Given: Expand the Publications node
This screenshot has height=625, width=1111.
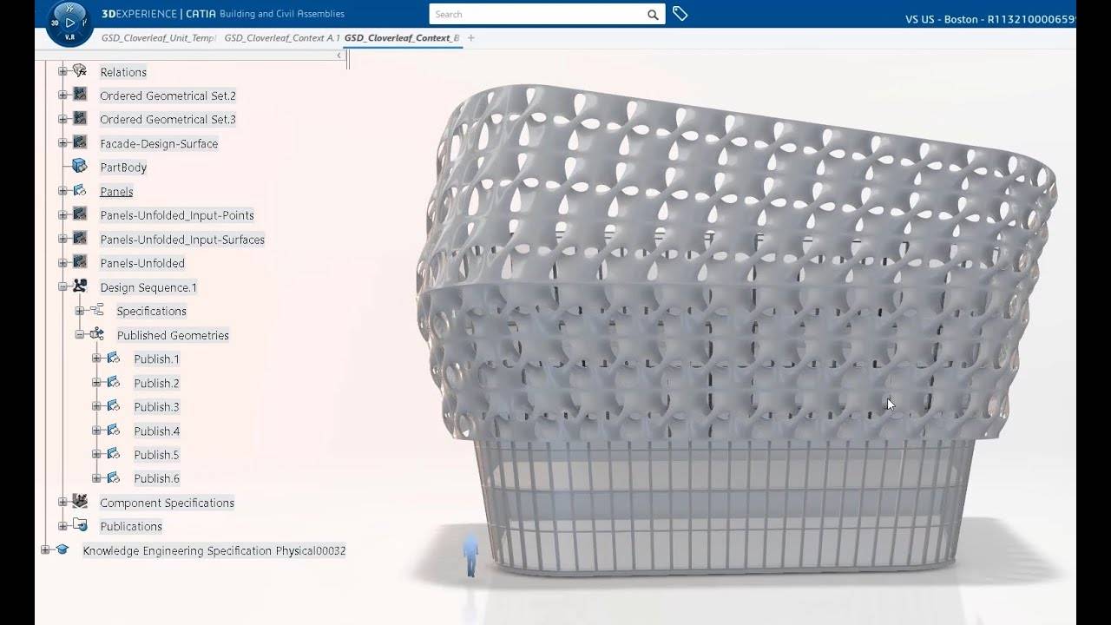Looking at the screenshot, I should (62, 526).
